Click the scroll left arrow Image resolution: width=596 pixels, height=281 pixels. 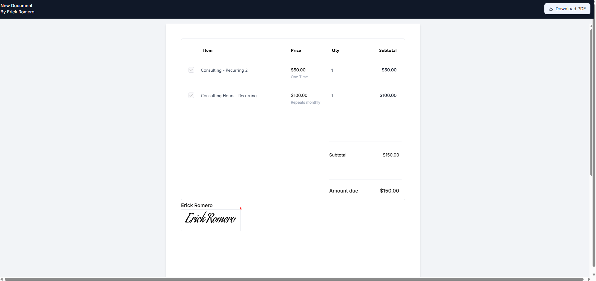pyautogui.click(x=2, y=279)
